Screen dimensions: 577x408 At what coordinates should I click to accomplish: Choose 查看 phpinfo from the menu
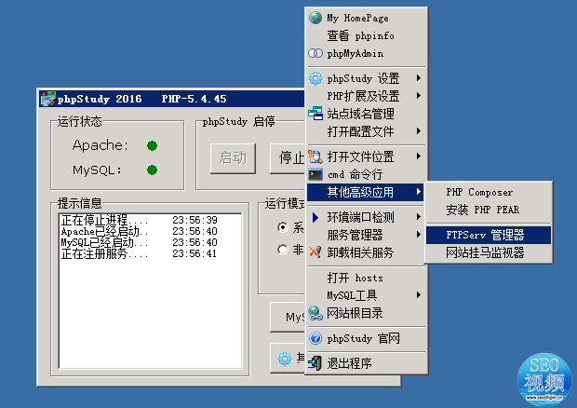point(366,35)
